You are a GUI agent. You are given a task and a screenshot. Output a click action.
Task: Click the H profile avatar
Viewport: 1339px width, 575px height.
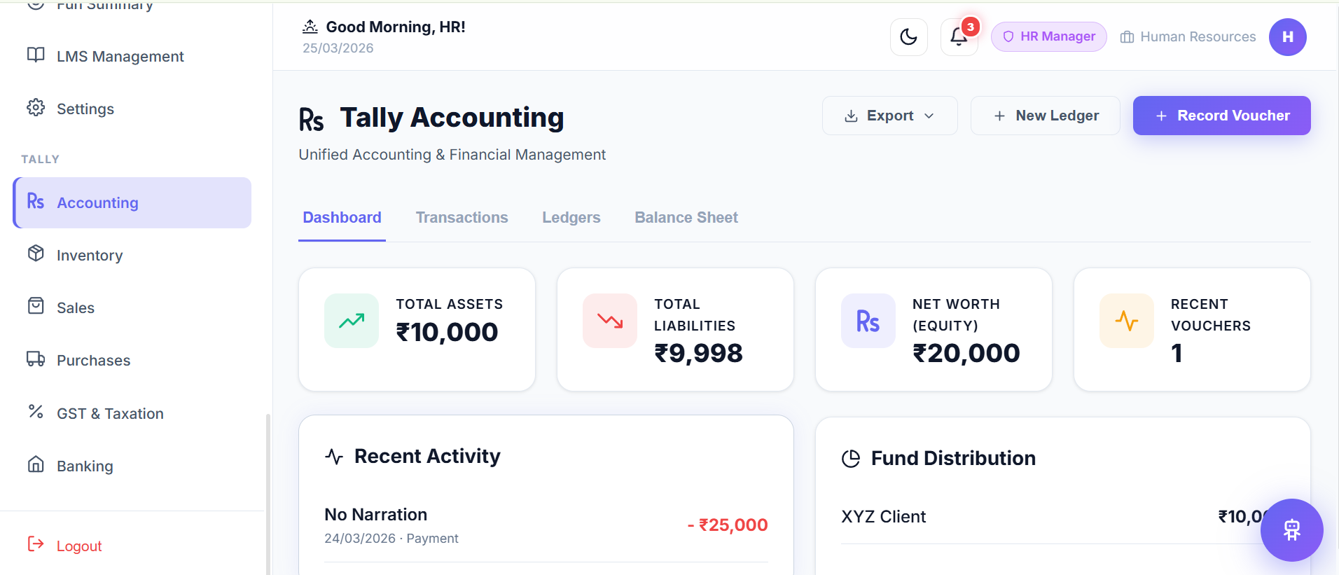tap(1287, 36)
